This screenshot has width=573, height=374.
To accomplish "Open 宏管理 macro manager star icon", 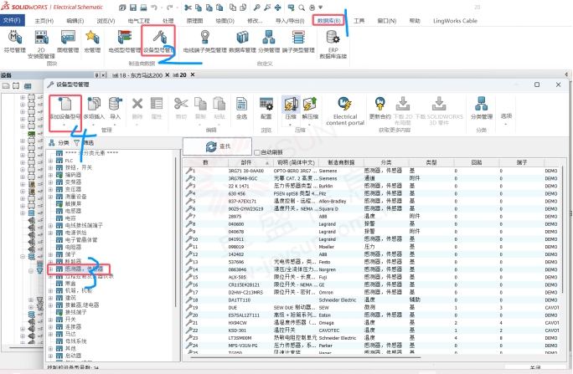I will [x=92, y=42].
